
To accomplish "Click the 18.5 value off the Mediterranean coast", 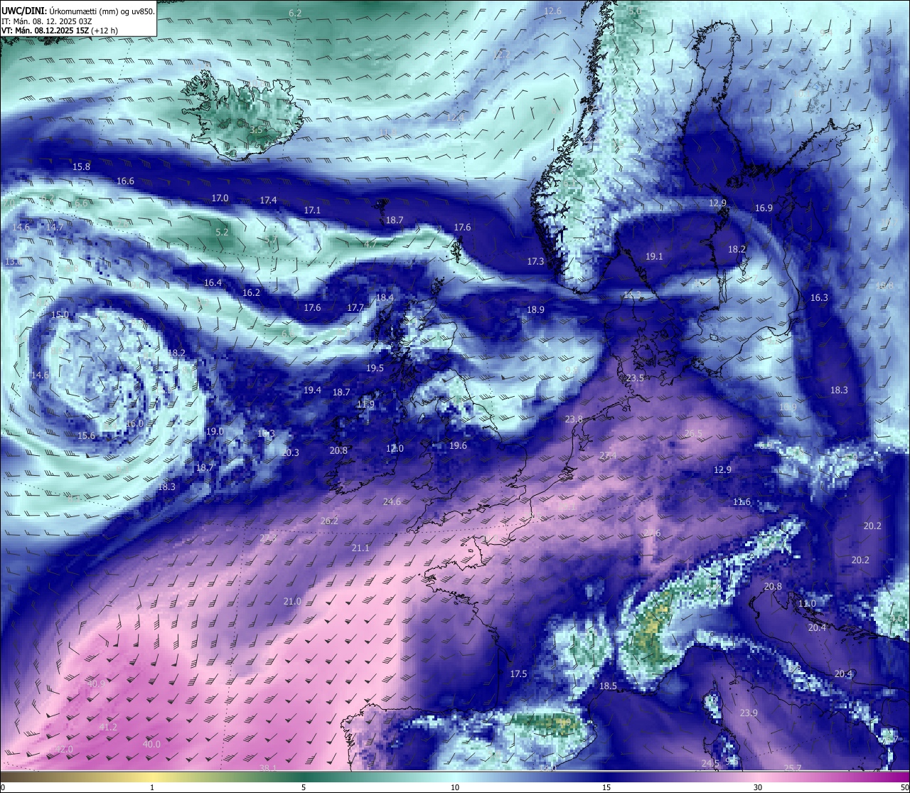I will click(608, 686).
